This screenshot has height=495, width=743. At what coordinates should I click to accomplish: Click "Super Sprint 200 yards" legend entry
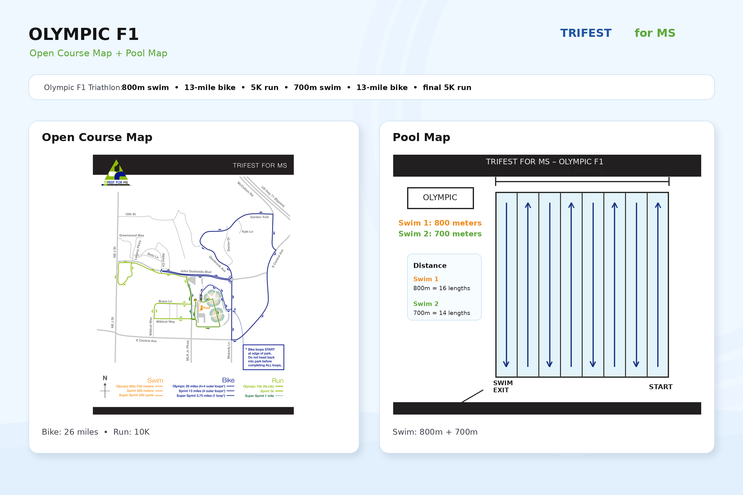coord(136,395)
